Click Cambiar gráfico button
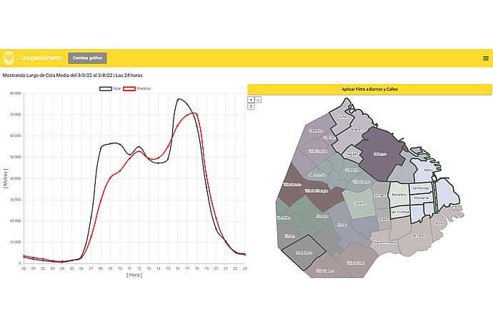This screenshot has width=493, height=328. click(x=87, y=58)
